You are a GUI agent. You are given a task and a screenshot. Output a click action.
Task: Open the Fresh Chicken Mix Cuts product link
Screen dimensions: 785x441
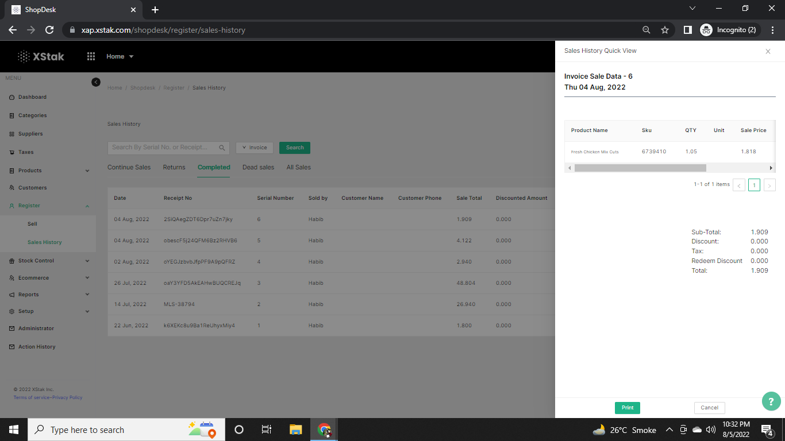(x=594, y=152)
